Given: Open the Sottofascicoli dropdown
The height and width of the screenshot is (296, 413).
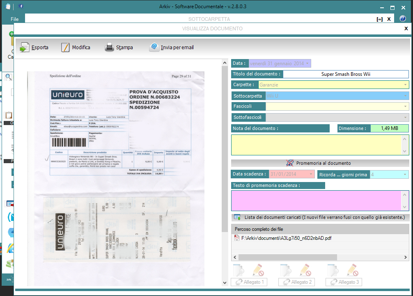Looking at the screenshot, I should [x=405, y=118].
